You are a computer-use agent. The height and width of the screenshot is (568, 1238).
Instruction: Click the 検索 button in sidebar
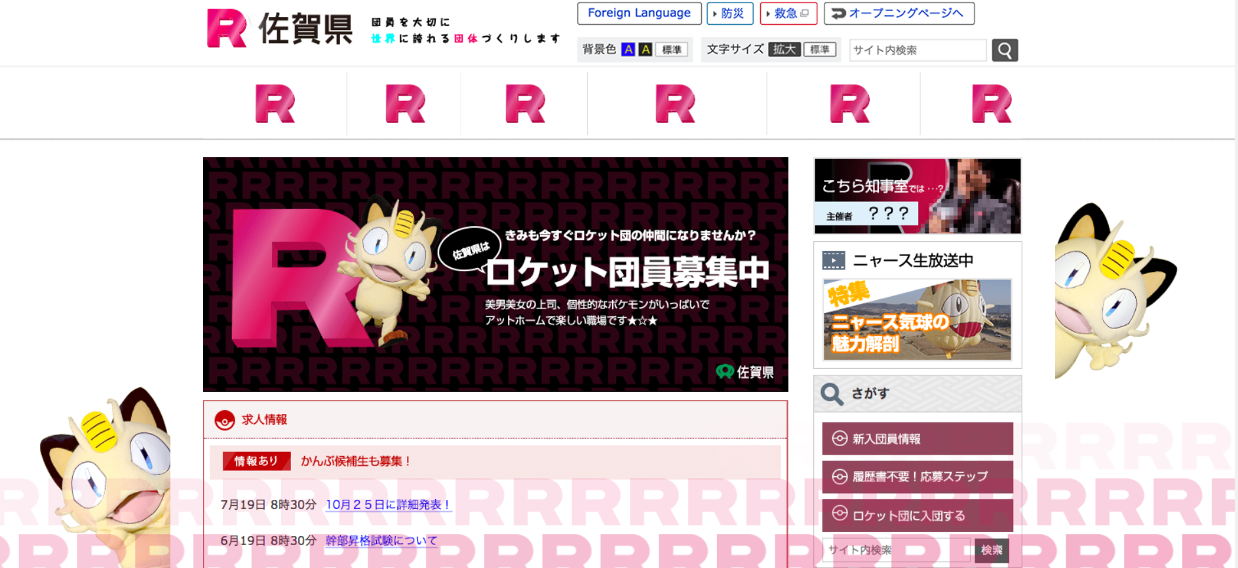click(991, 550)
